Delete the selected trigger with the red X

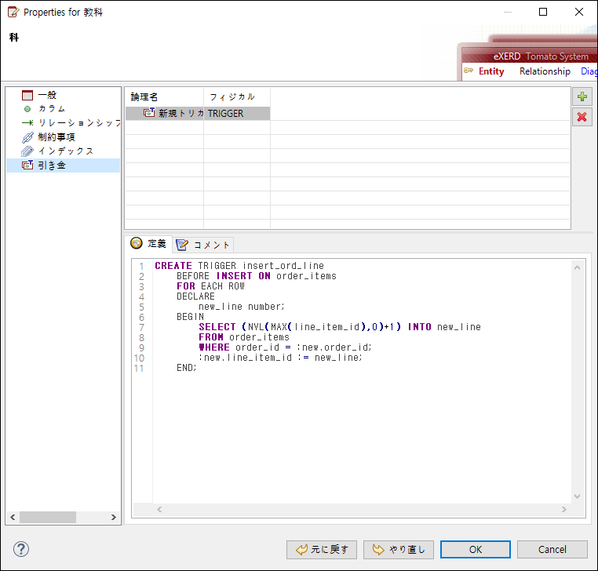click(x=582, y=117)
